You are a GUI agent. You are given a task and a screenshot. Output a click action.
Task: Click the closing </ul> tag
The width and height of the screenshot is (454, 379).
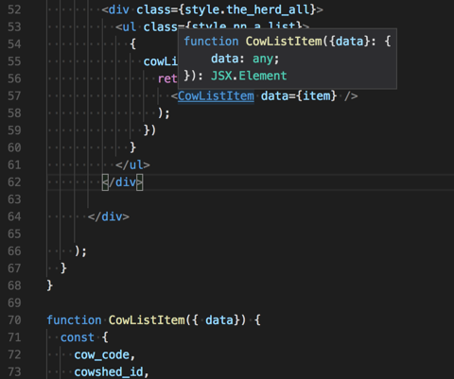[x=132, y=164]
